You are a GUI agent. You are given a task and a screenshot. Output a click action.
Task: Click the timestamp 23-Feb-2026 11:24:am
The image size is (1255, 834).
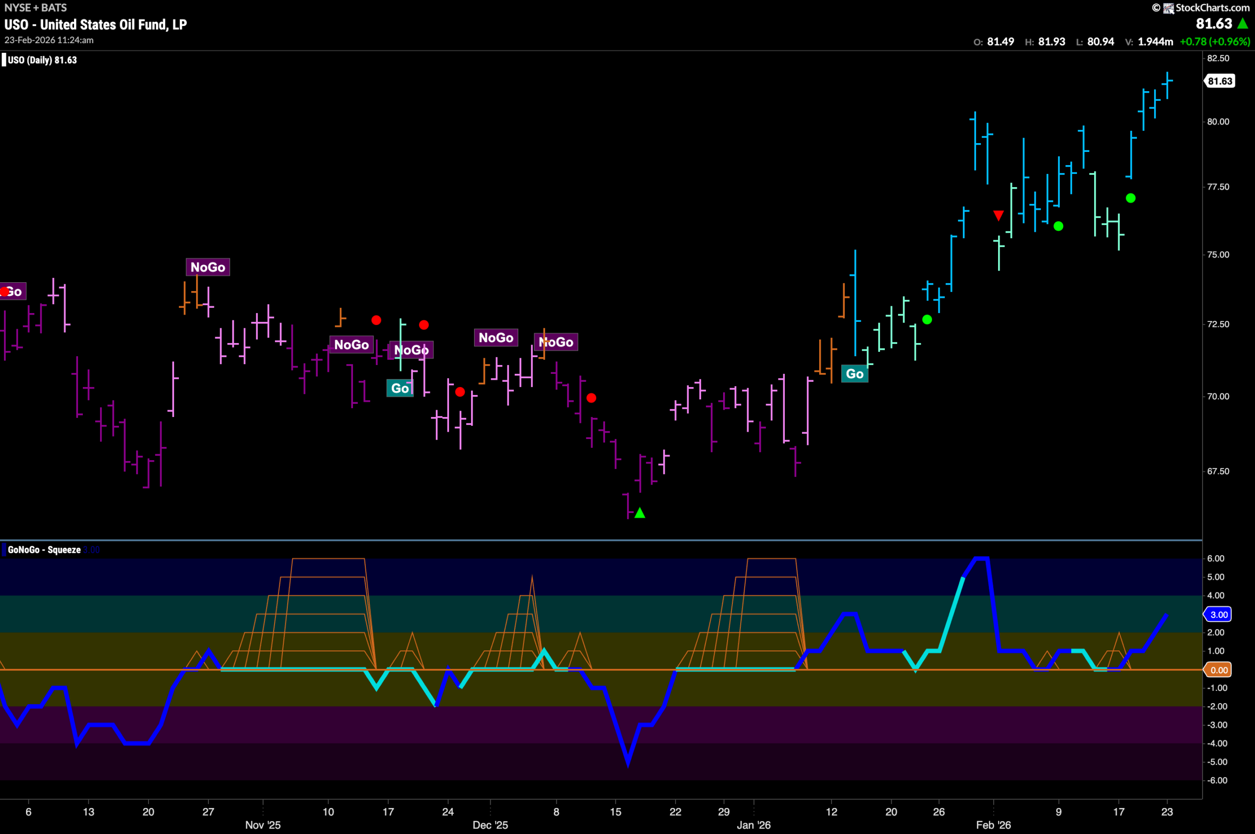coord(49,40)
